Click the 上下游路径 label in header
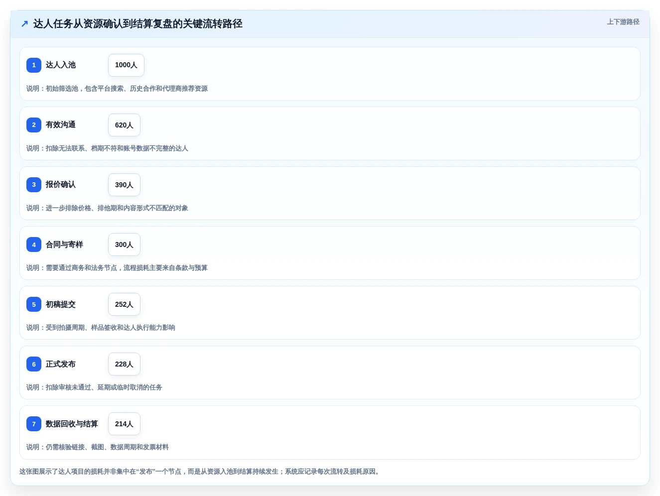 click(623, 22)
